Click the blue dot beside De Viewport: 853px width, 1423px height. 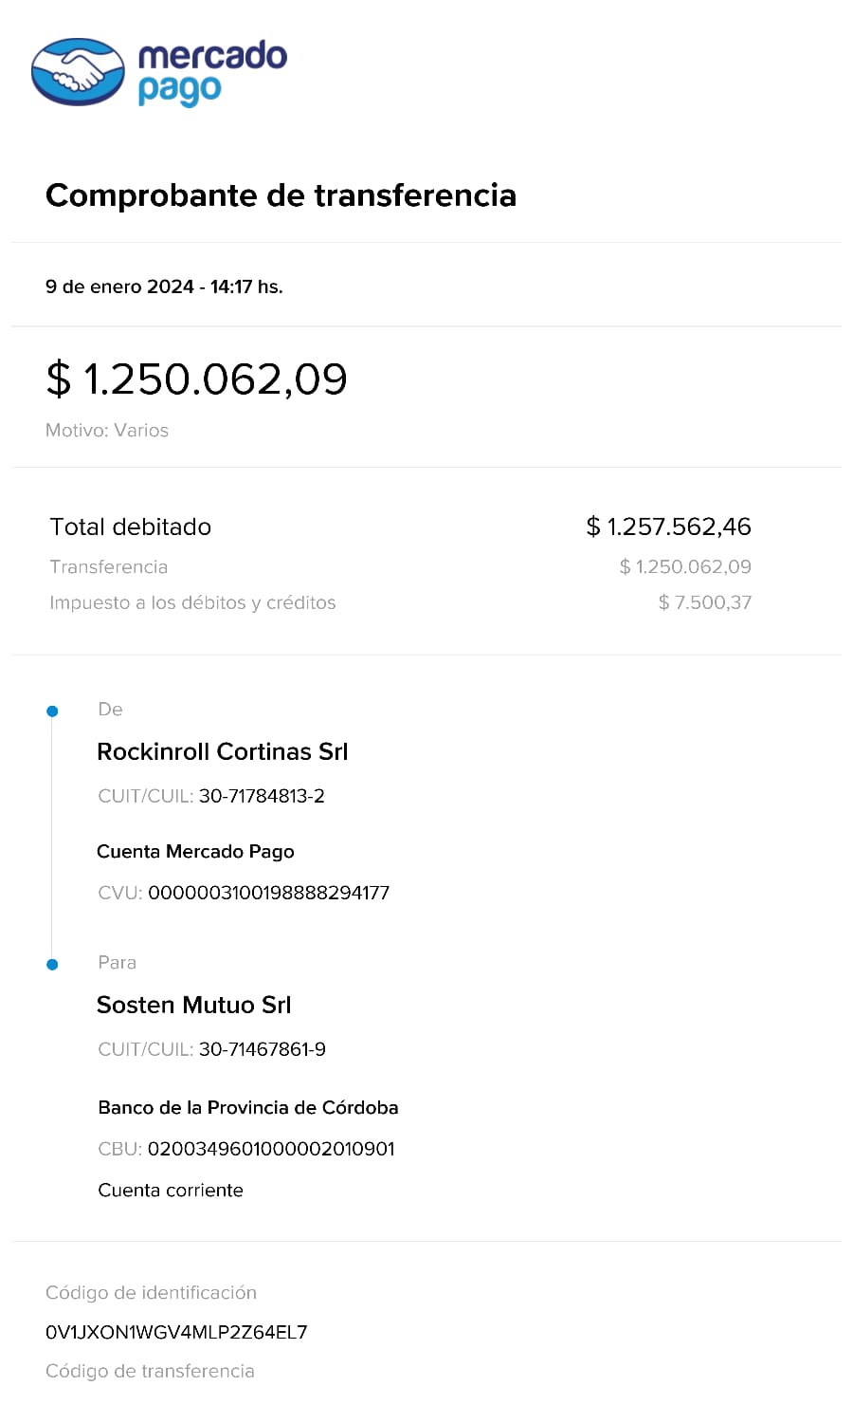(x=52, y=711)
